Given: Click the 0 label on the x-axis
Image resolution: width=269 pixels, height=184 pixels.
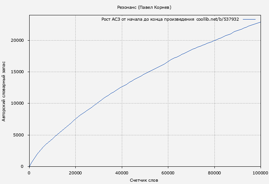Looking at the screenshot, I should coord(29,173).
